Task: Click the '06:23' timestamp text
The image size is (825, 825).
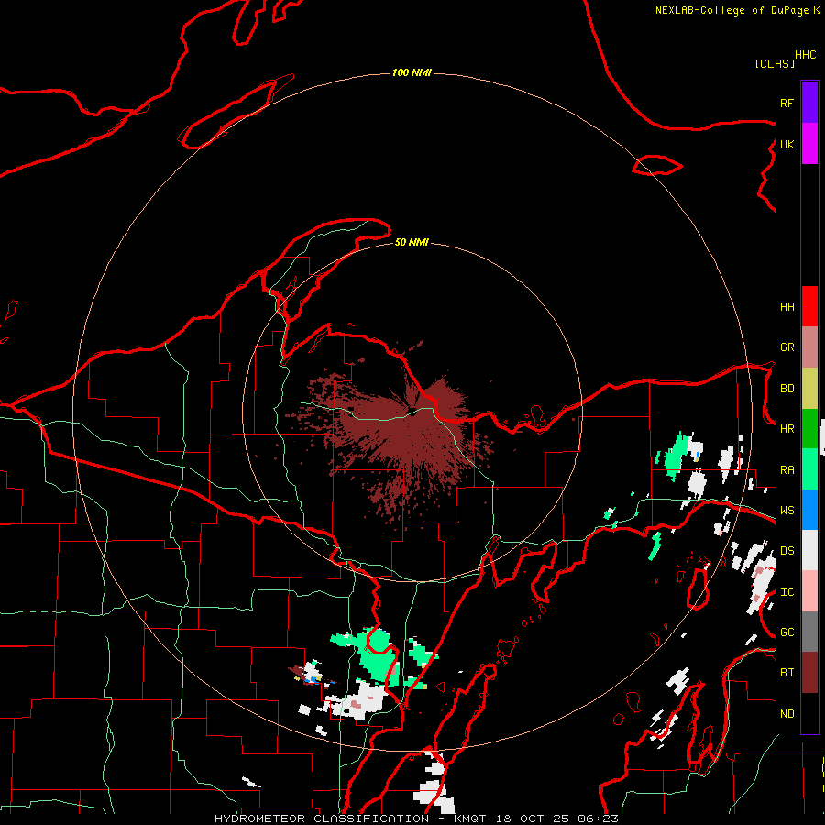Action: [x=598, y=819]
